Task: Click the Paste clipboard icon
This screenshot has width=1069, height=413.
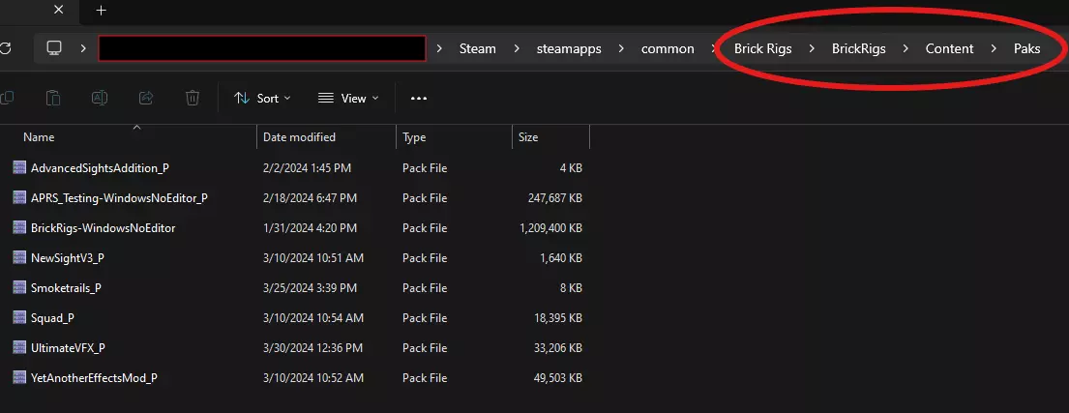Action: [x=54, y=98]
